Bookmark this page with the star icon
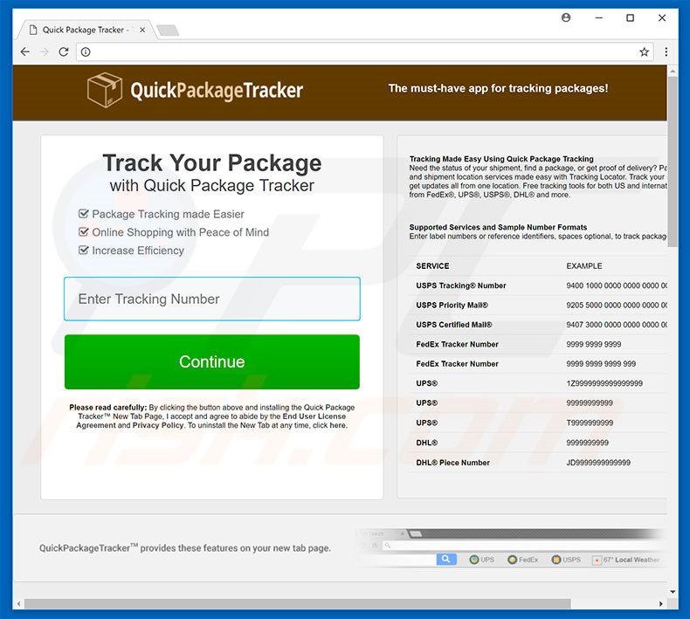 (x=645, y=52)
